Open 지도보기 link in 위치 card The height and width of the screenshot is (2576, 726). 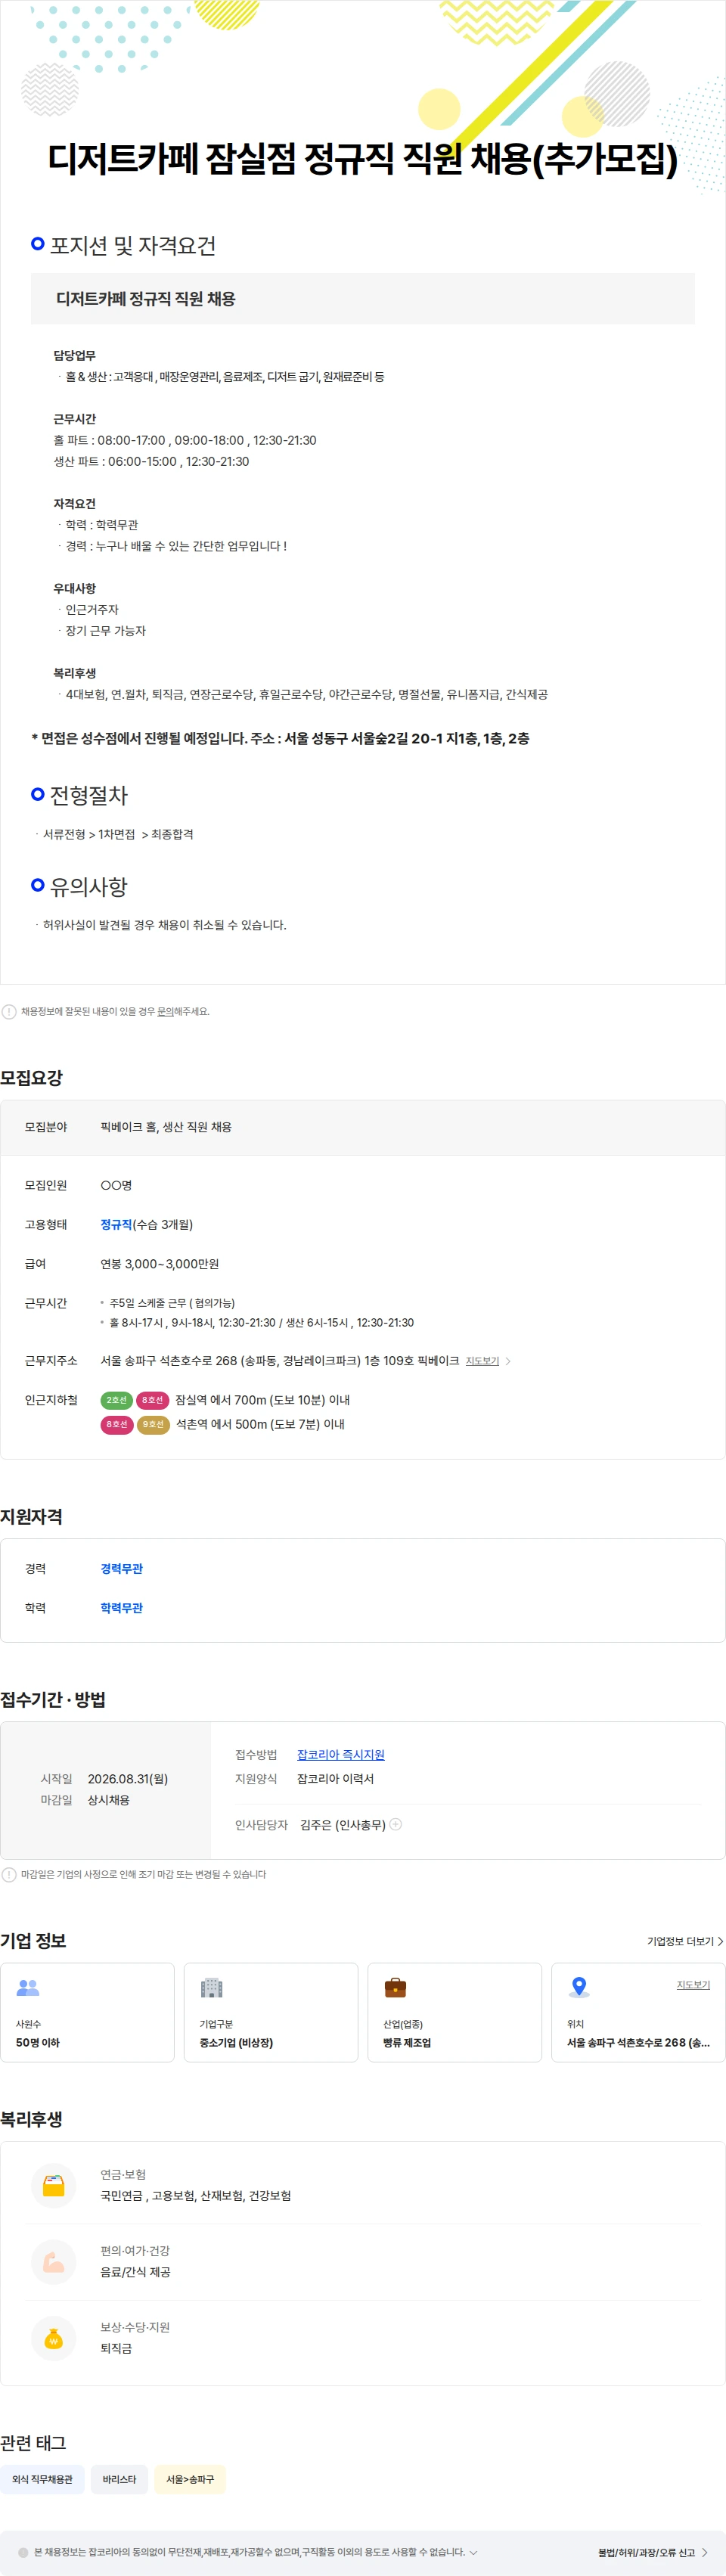tap(693, 1985)
